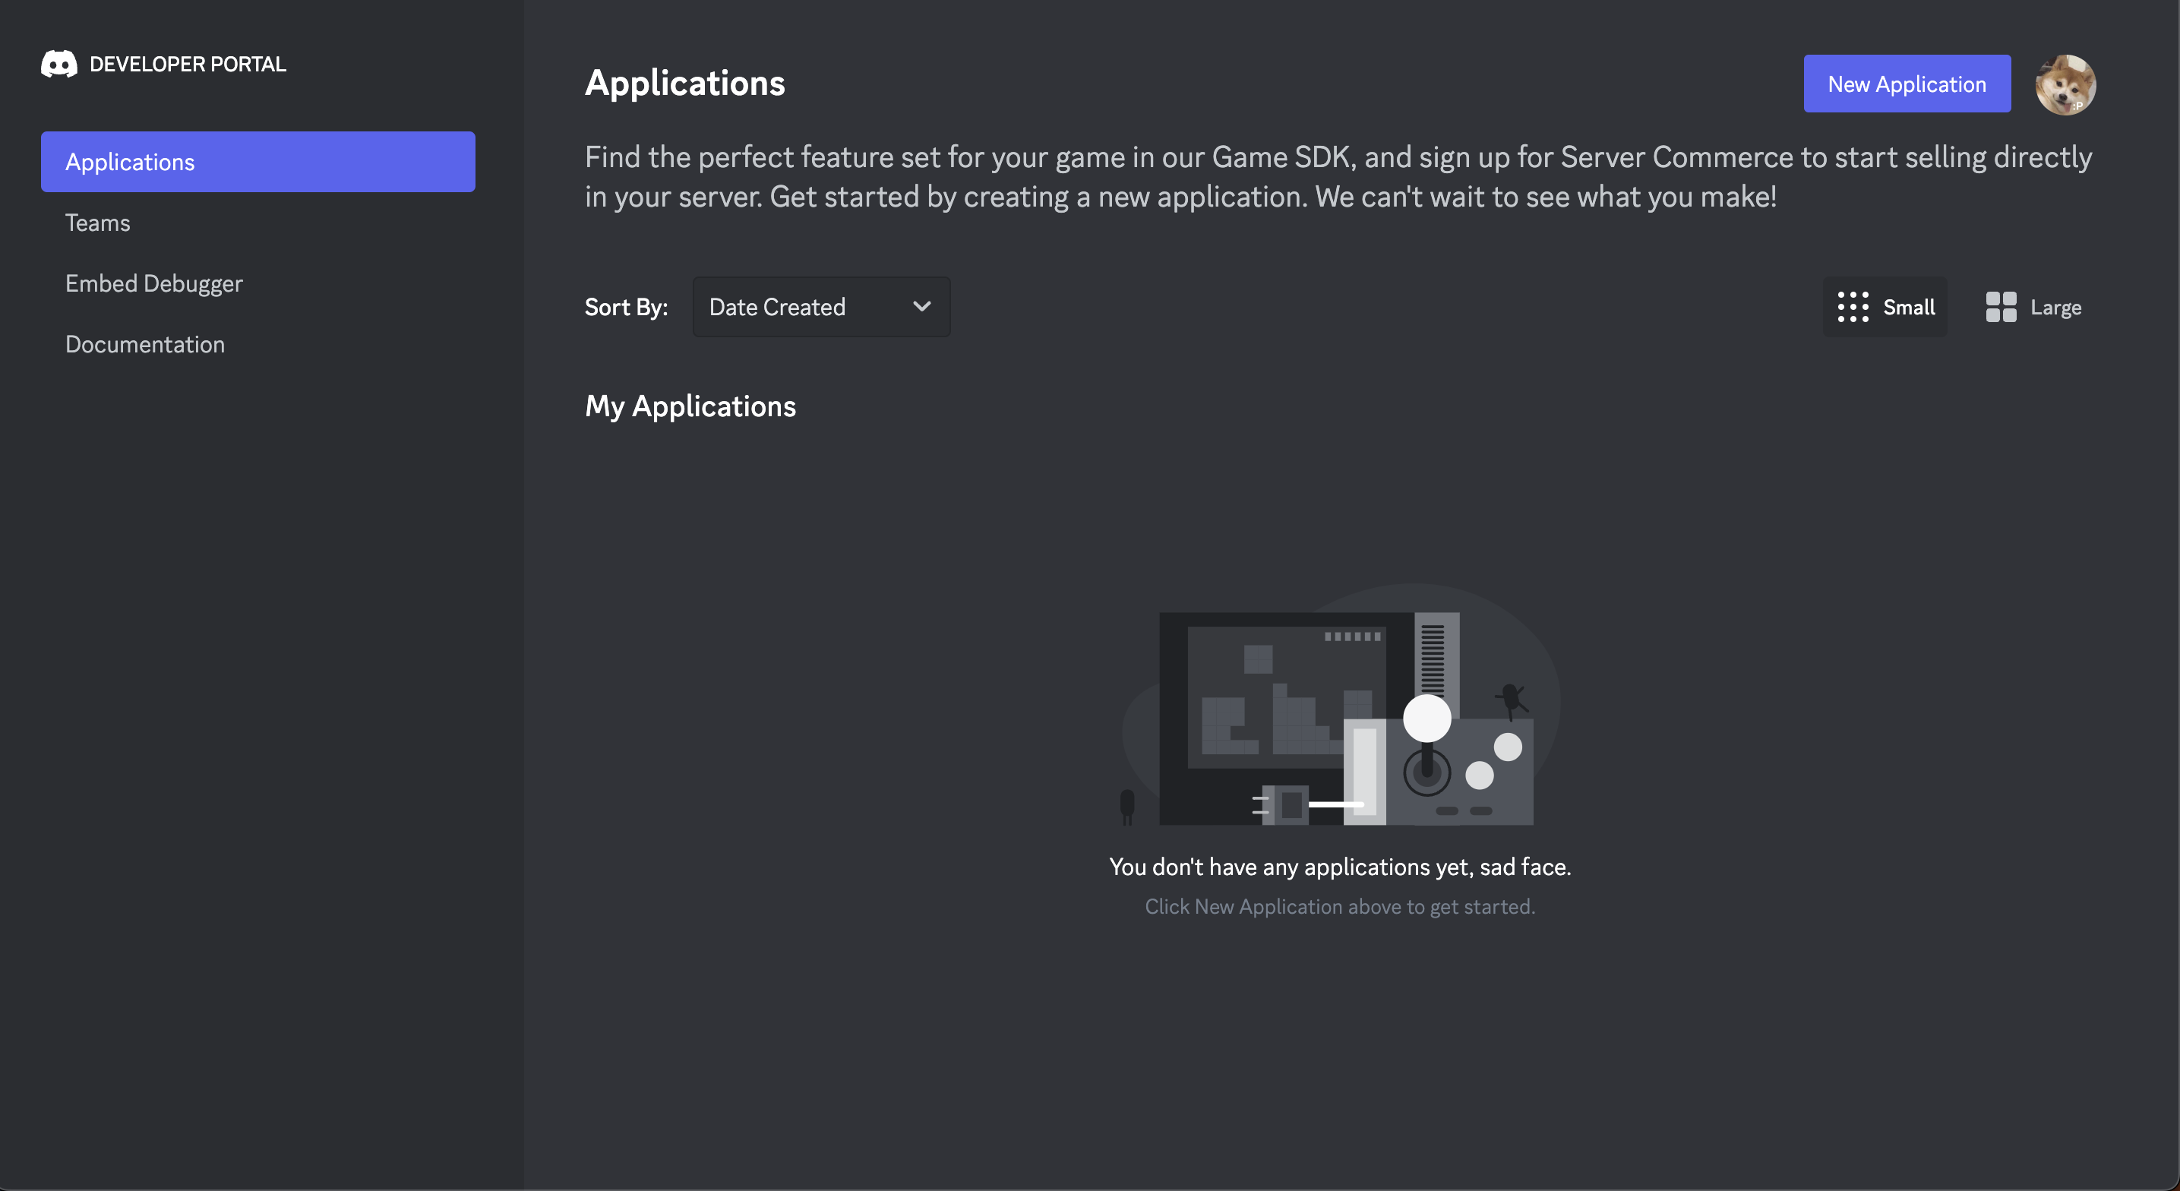Screen dimensions: 2180x1191
Task: Click the Sort By label
Action: [625, 308]
